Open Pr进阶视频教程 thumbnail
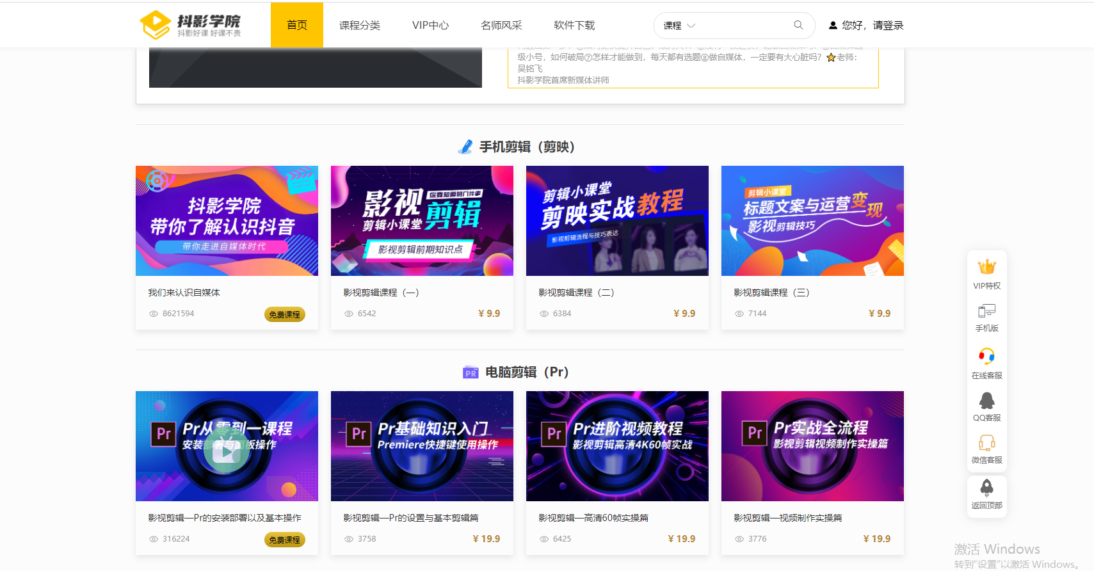Viewport: 1094px width, 571px height. (617, 446)
